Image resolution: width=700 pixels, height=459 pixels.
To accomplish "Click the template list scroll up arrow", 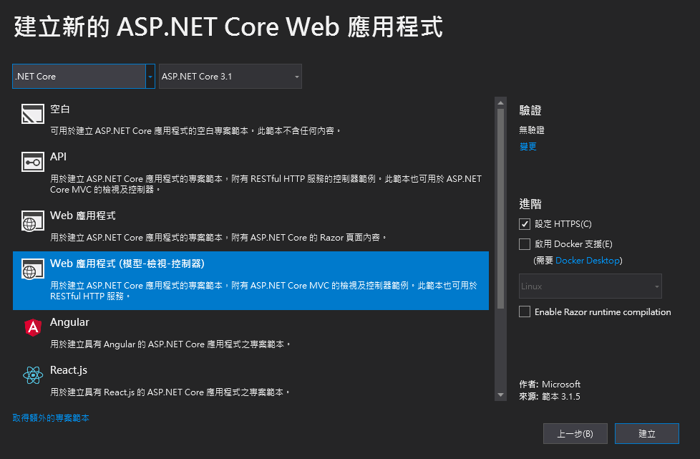I will [x=500, y=102].
